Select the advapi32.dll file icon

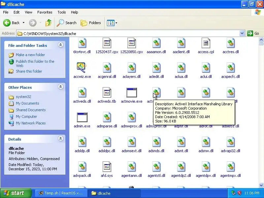pyautogui.click(x=230, y=142)
